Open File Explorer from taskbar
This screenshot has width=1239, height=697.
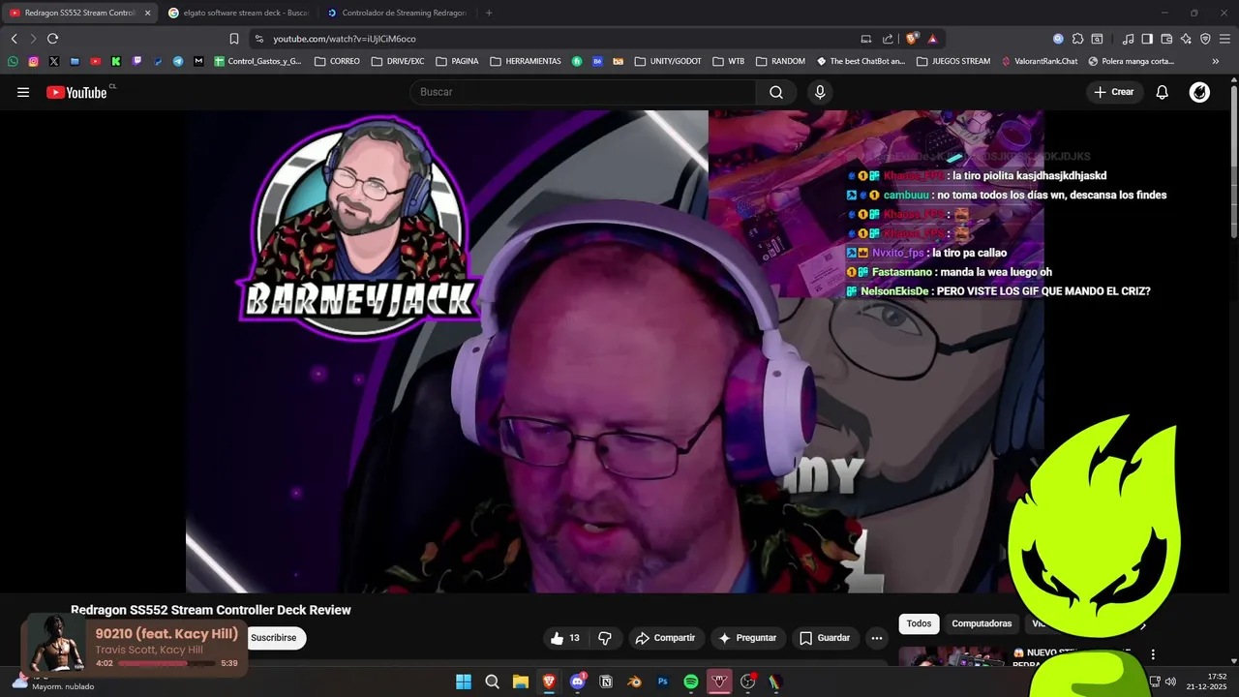[521, 682]
